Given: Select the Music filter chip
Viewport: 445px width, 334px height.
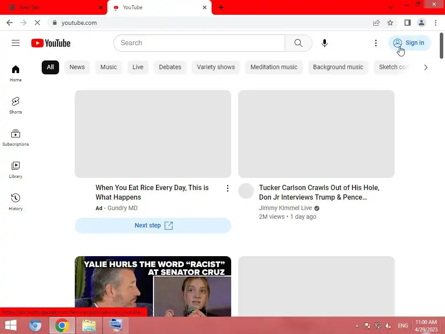Looking at the screenshot, I should pyautogui.click(x=108, y=67).
